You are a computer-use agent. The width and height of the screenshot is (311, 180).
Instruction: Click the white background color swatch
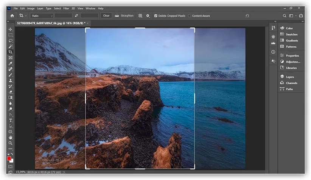point(12,161)
